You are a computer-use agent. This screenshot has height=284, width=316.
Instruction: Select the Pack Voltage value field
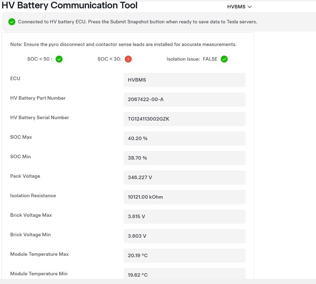pos(184,177)
